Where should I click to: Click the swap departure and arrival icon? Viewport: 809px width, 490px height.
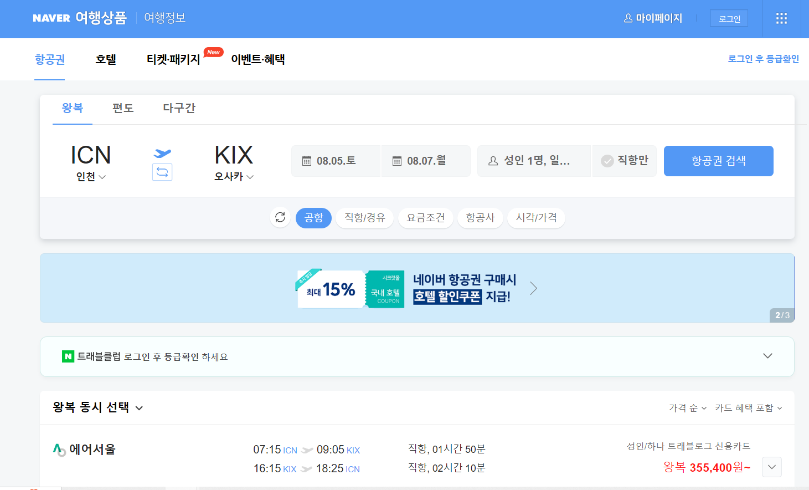tap(162, 172)
